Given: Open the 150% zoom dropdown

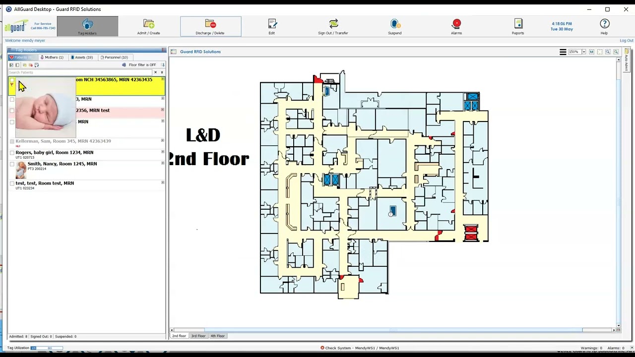Looking at the screenshot, I should [584, 52].
